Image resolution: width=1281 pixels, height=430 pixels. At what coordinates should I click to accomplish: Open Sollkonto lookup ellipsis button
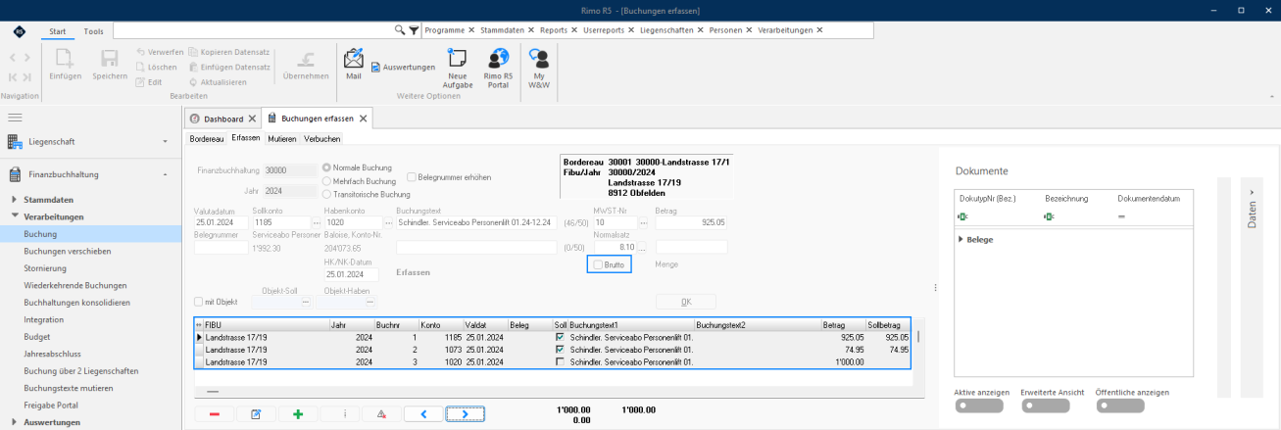(x=316, y=223)
